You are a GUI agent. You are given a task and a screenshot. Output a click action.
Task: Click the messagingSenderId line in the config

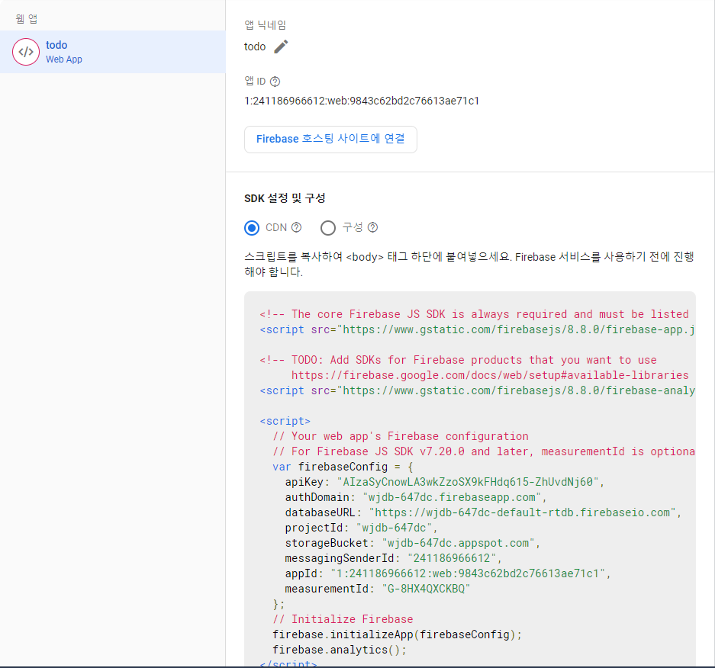tap(393, 558)
